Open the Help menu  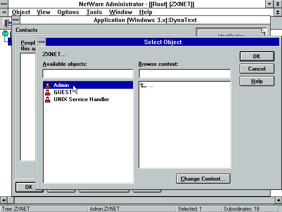(x=146, y=12)
